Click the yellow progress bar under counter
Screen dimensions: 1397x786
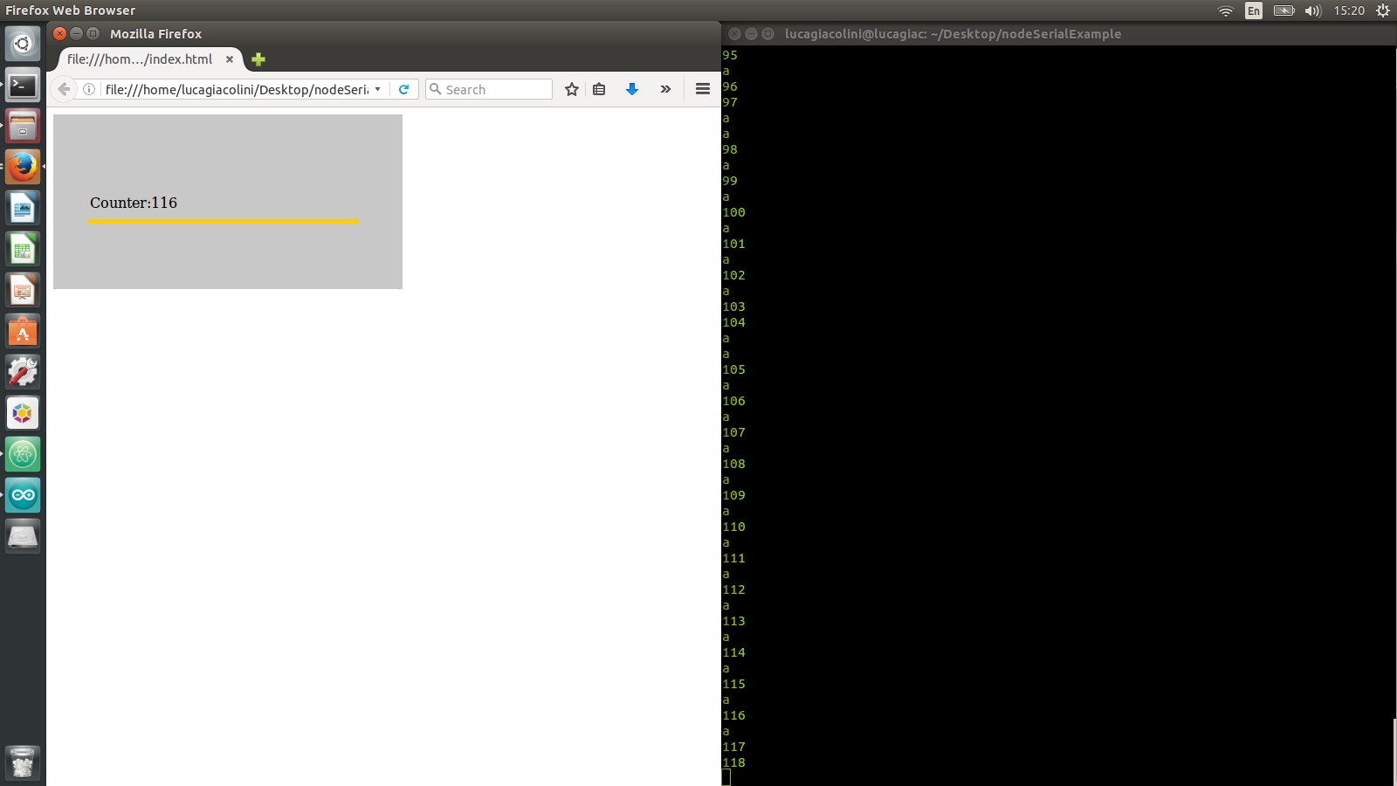pyautogui.click(x=224, y=222)
